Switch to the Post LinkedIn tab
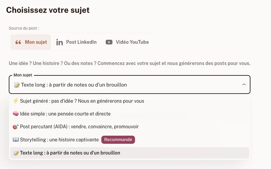This screenshot has height=169, width=271. (x=76, y=42)
